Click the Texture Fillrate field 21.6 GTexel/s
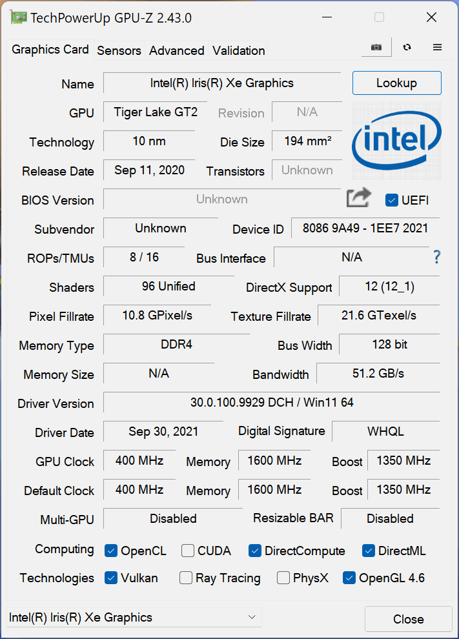 pyautogui.click(x=379, y=315)
